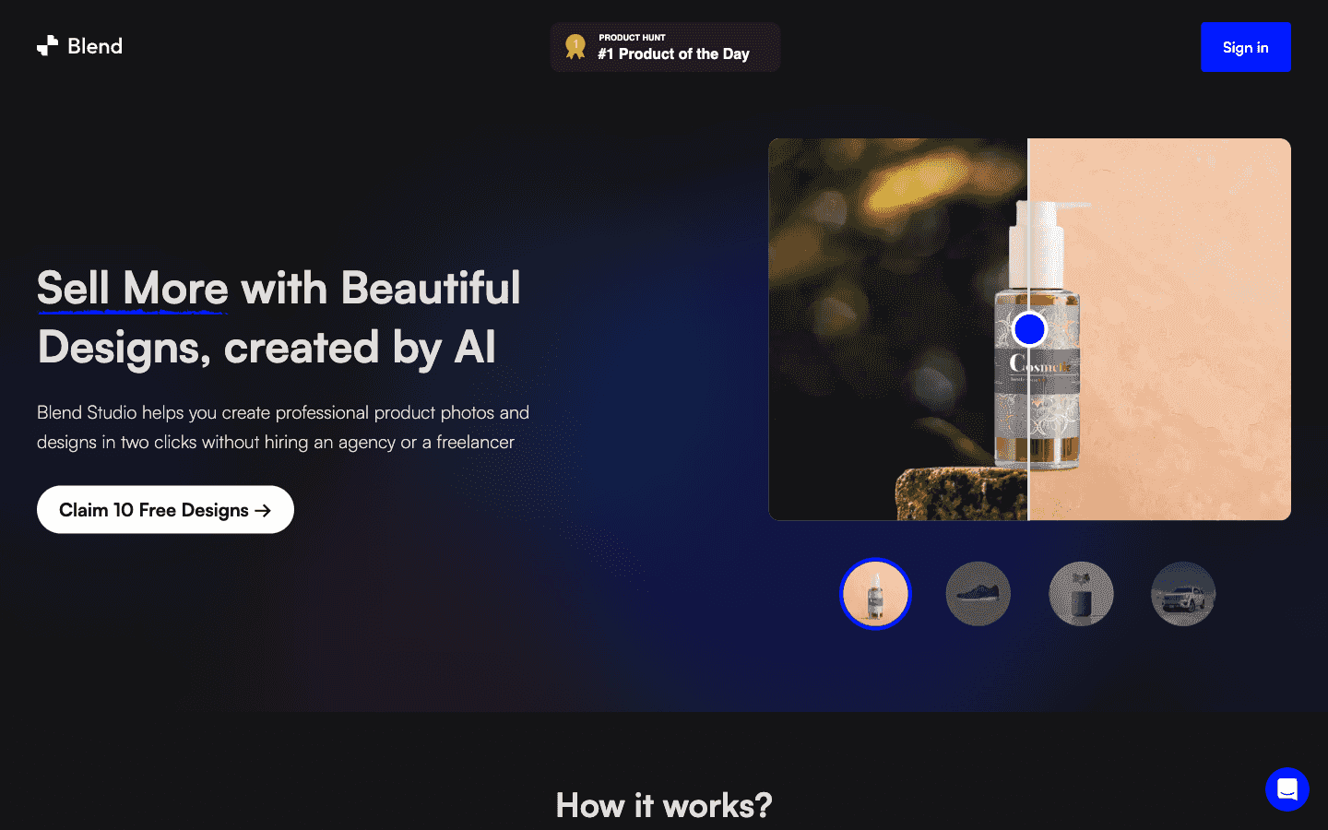This screenshot has width=1328, height=830.
Task: Open the chat support widget icon
Action: (1287, 789)
